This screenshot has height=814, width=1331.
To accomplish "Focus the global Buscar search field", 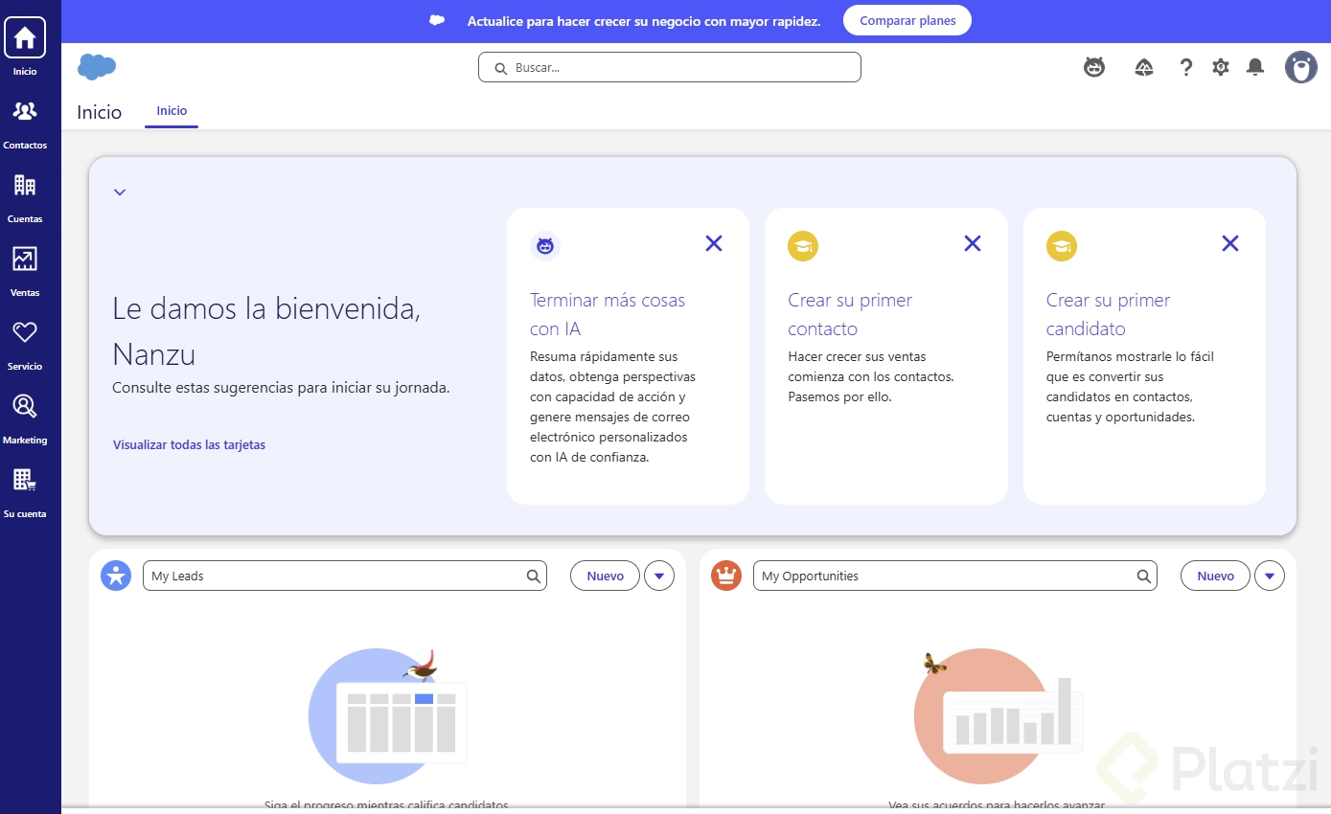I will (x=670, y=67).
